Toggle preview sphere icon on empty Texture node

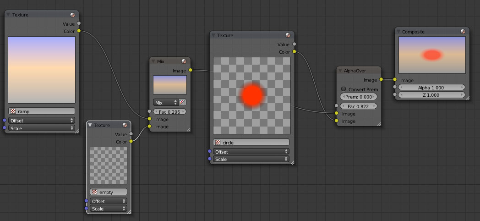point(125,125)
